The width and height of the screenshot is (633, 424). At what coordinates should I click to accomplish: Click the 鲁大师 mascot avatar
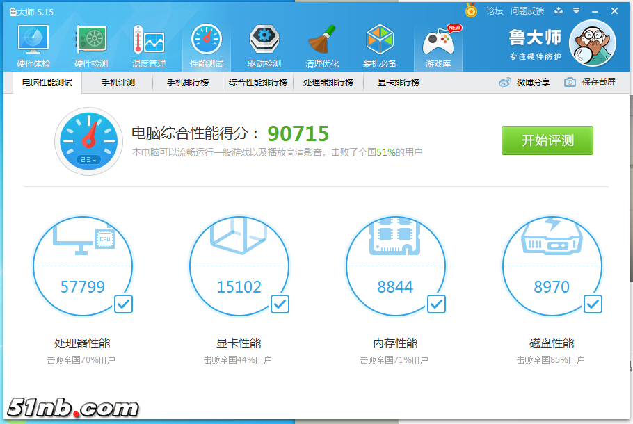(592, 43)
